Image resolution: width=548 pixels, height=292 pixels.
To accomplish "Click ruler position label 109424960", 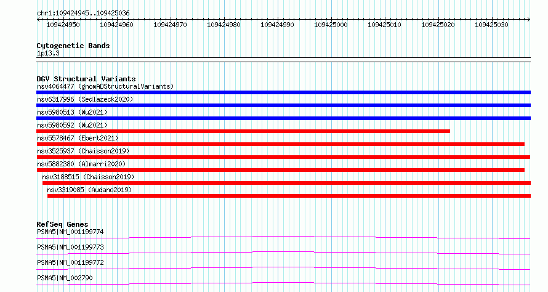I will point(116,25).
